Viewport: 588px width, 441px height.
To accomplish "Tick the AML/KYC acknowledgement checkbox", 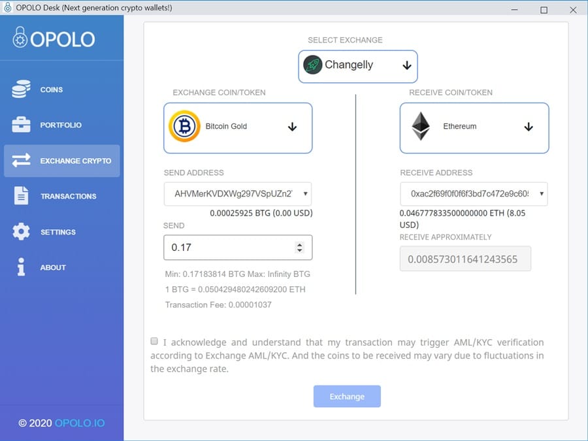I will 154,341.
